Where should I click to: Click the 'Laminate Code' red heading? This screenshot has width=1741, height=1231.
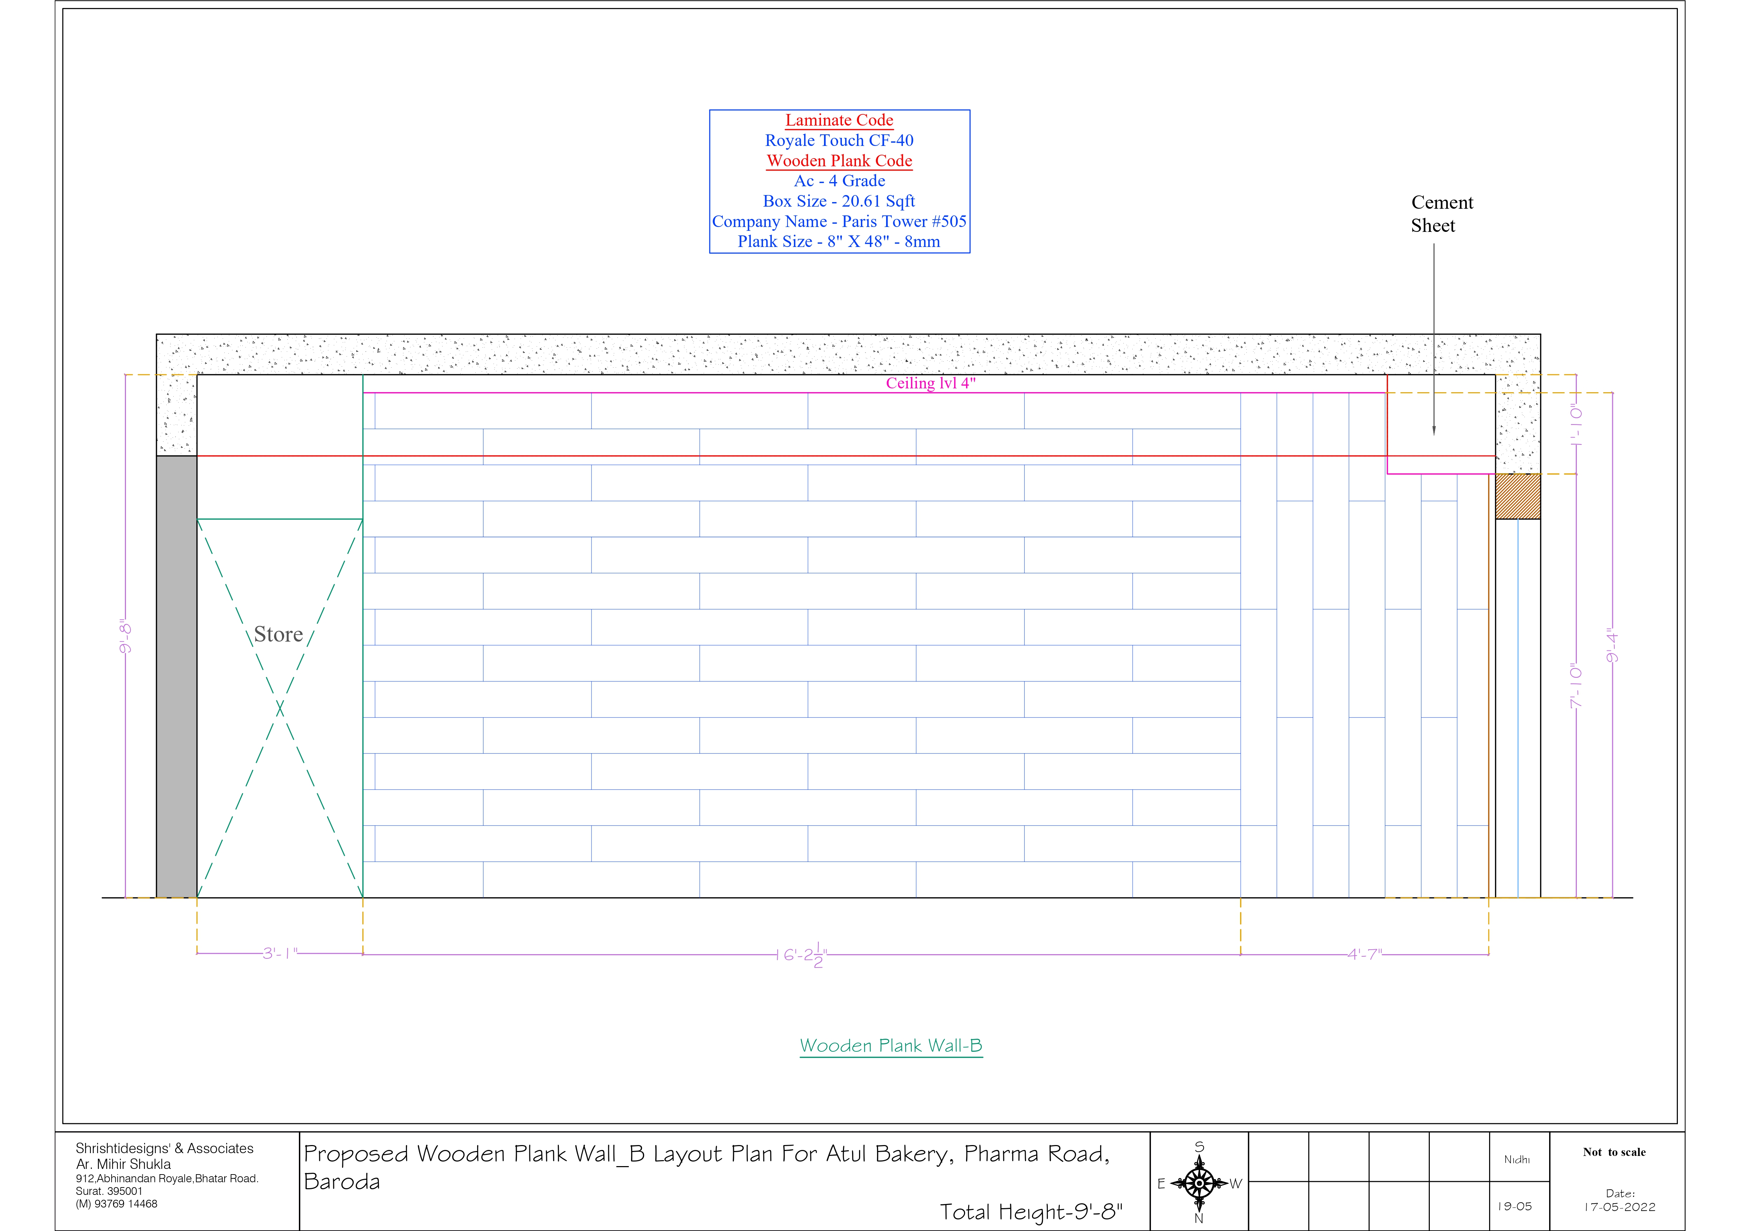839,120
